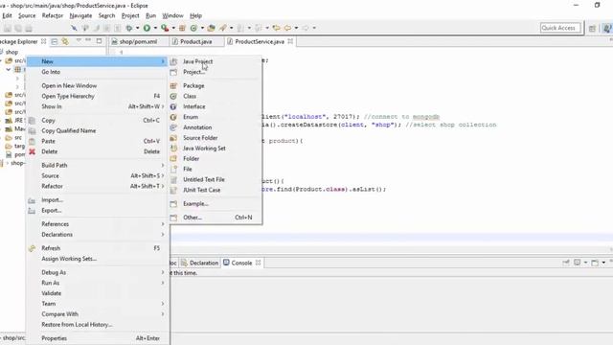Click the Java Project icon in submenu
This screenshot has height=345, width=613.
[x=173, y=61]
